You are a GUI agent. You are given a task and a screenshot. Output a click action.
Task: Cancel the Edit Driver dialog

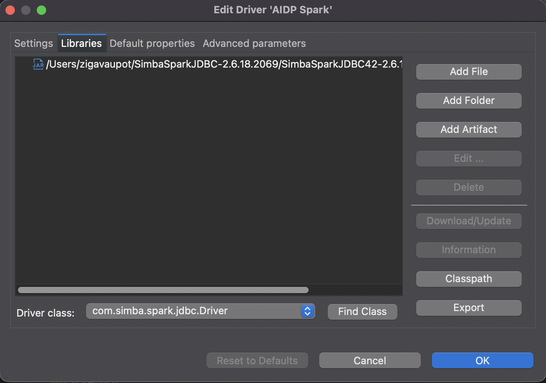pos(370,360)
